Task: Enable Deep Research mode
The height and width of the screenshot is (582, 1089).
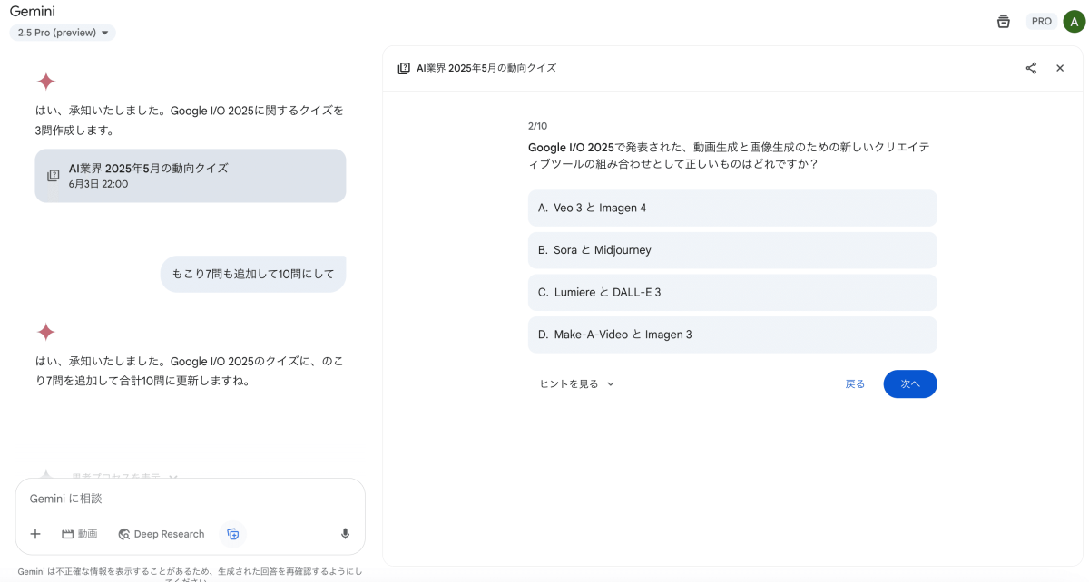Action: click(x=162, y=534)
